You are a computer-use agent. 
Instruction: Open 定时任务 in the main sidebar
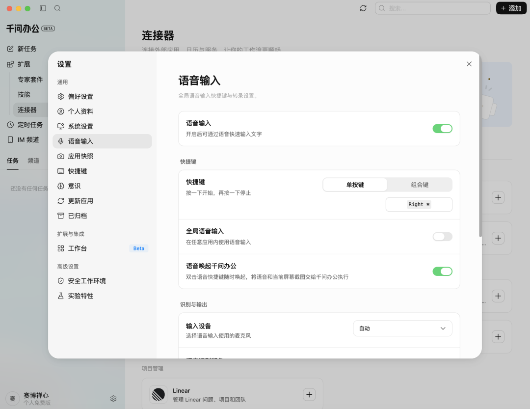click(25, 125)
